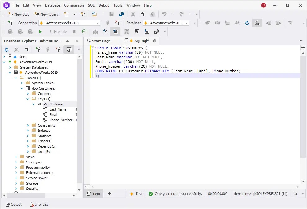Screen dimensions: 307x209
Task: Click the Save icon on the toolbar
Action: (x=112, y=14)
